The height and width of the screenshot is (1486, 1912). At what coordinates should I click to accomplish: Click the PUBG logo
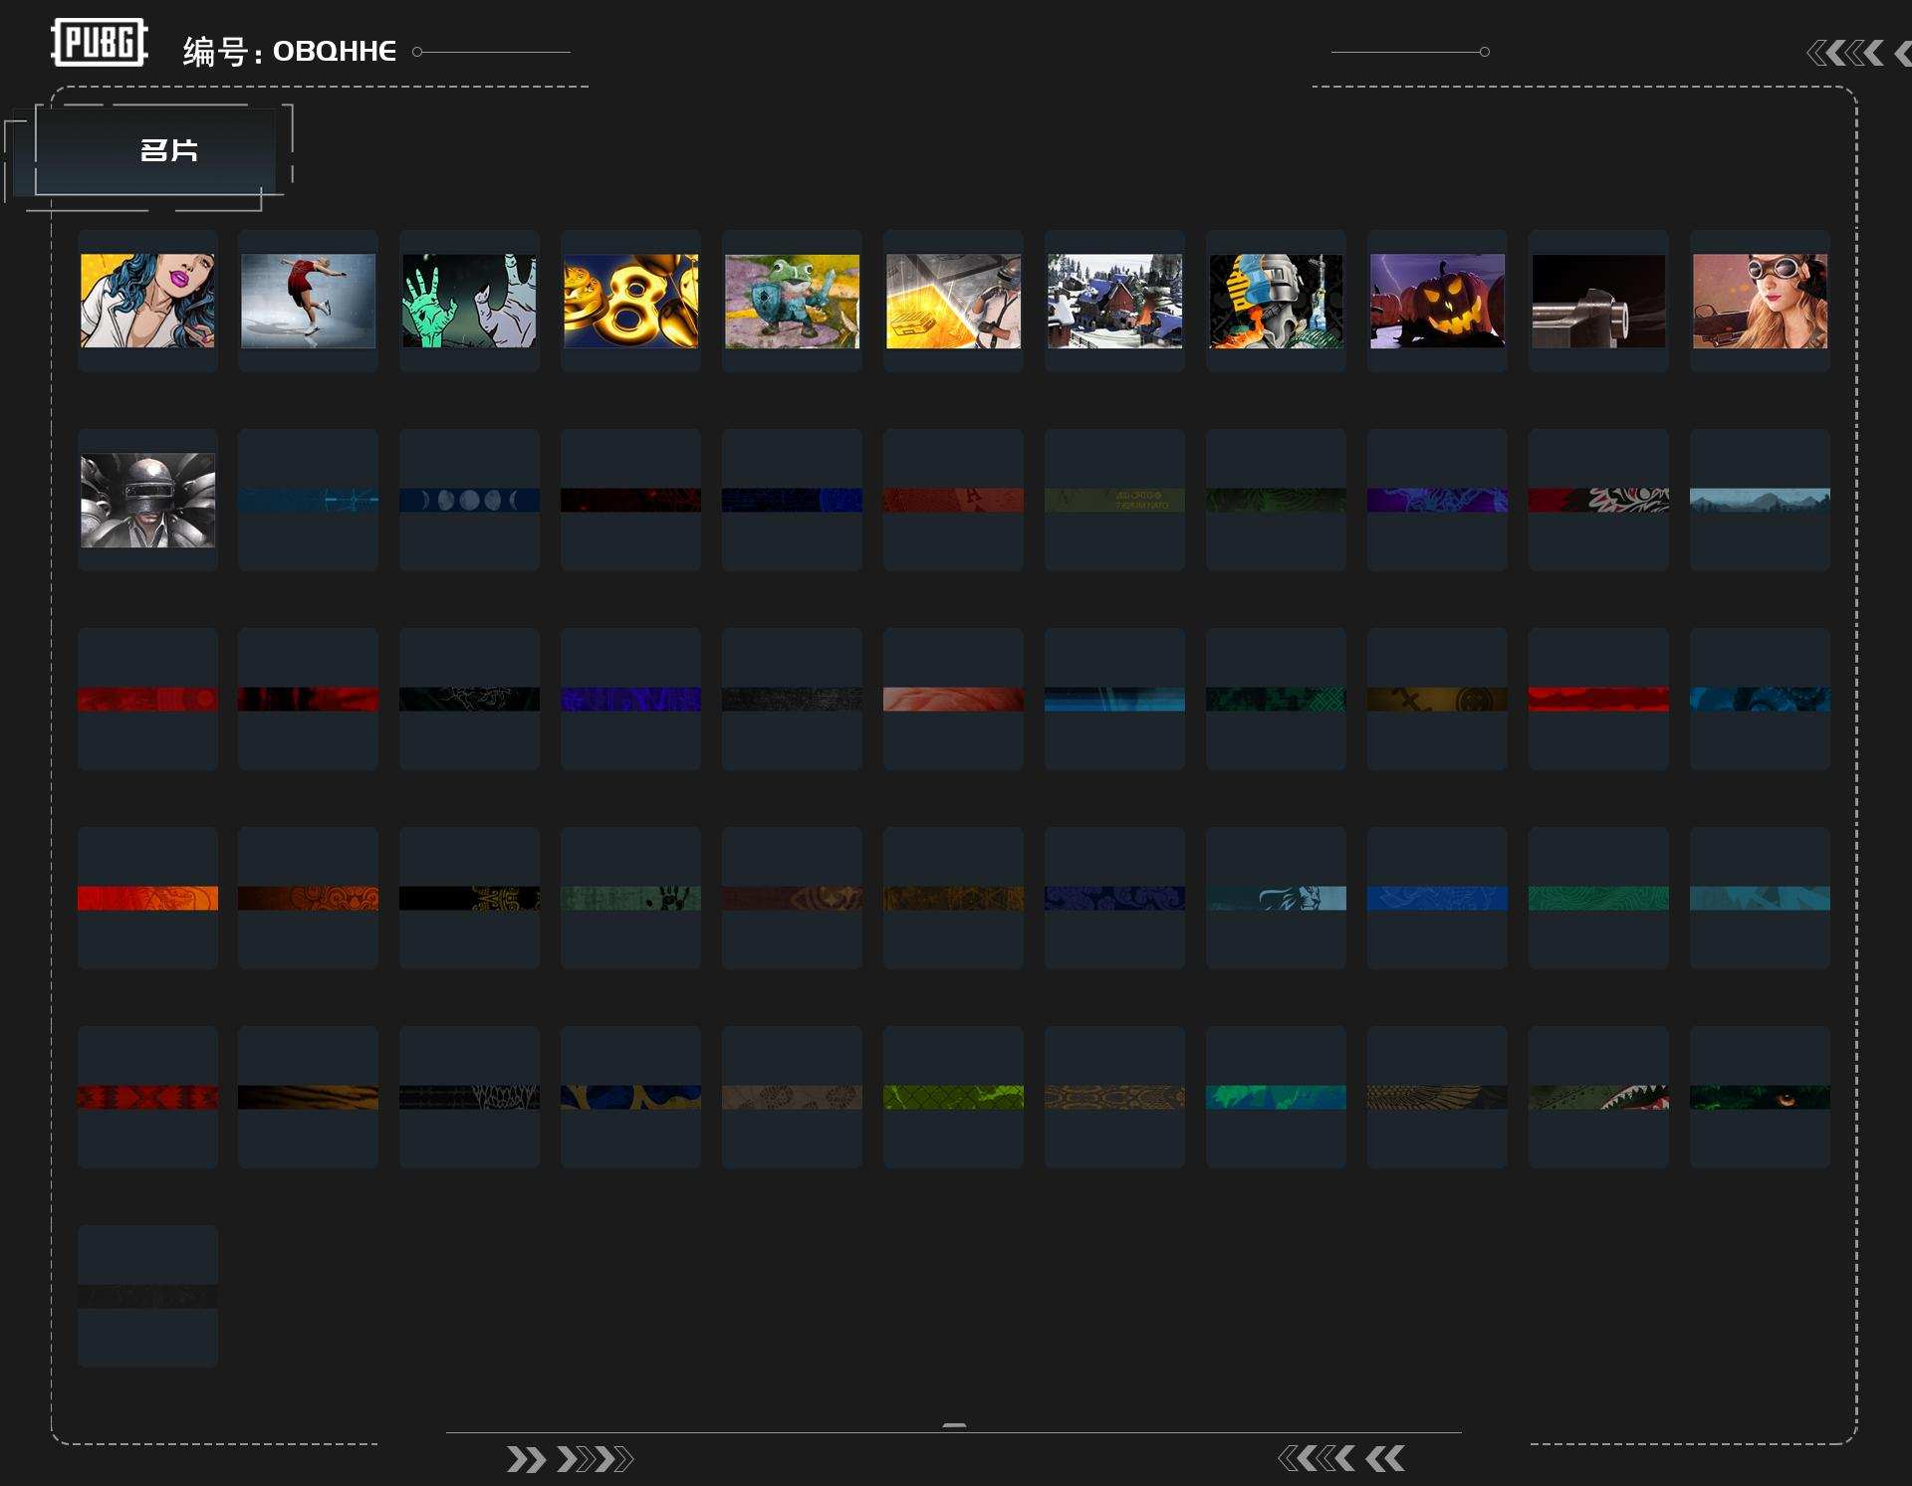(x=100, y=43)
